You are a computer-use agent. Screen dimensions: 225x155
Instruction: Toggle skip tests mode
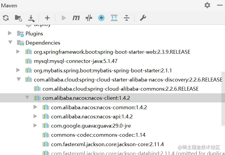89,18
